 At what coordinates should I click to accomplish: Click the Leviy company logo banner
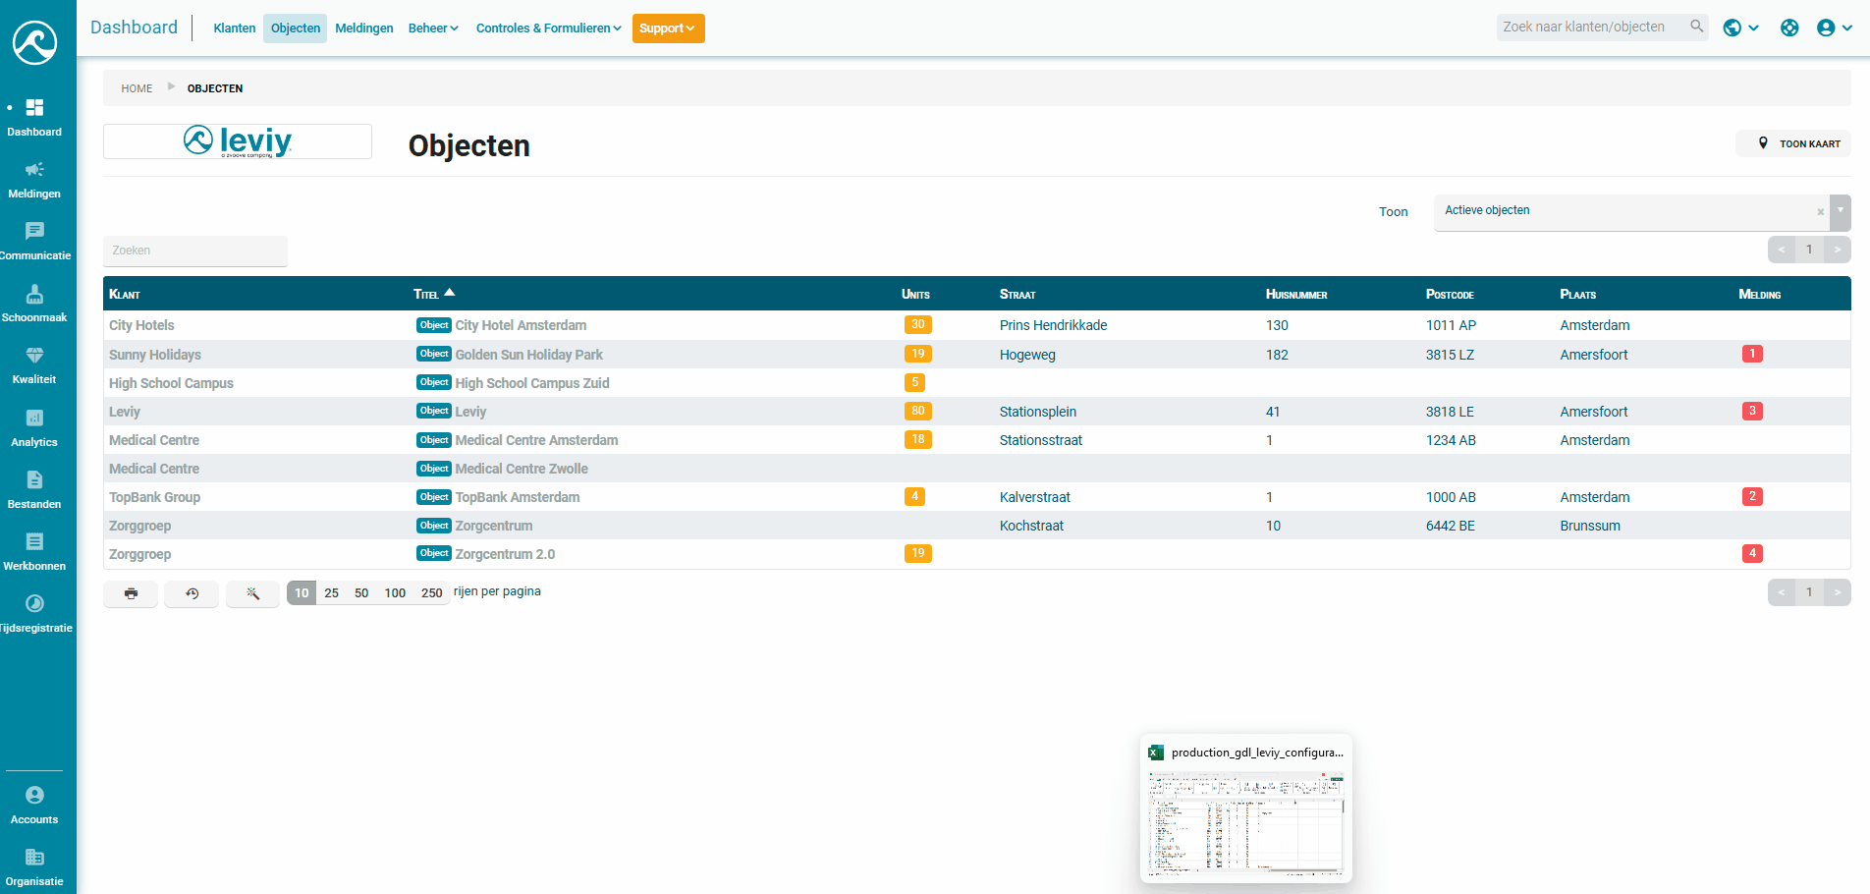point(238,141)
